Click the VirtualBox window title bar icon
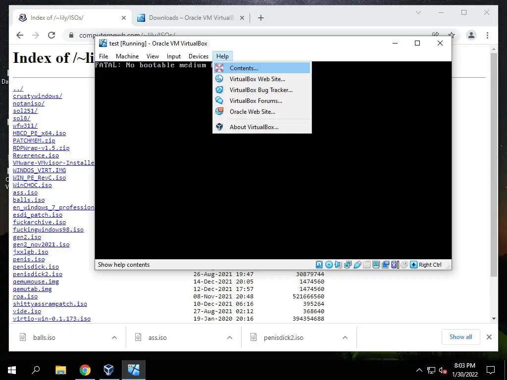The image size is (507, 380). [x=103, y=43]
